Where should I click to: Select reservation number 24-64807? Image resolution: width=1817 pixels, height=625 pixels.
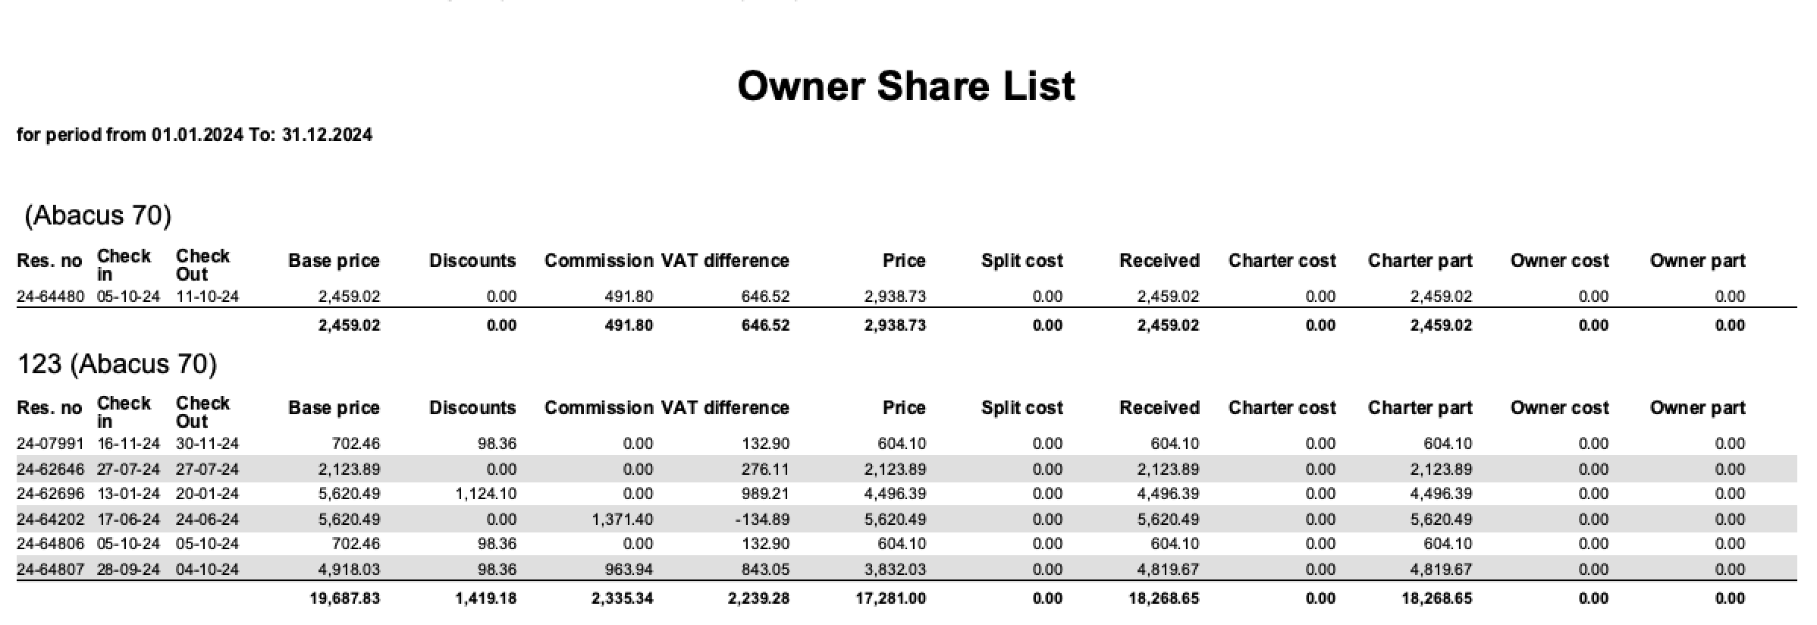50,570
